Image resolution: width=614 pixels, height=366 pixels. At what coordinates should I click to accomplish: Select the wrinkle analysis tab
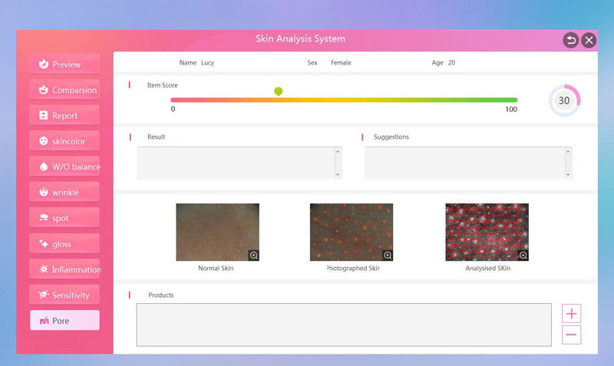(x=64, y=192)
